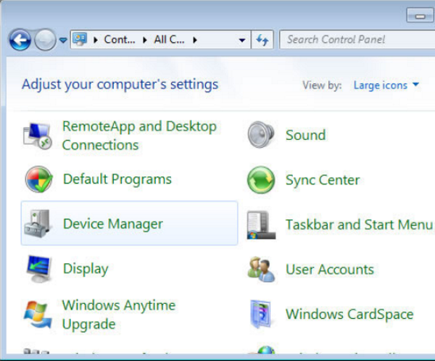Open the Default Programs icon
Screen dimensions: 435x361
point(38,179)
